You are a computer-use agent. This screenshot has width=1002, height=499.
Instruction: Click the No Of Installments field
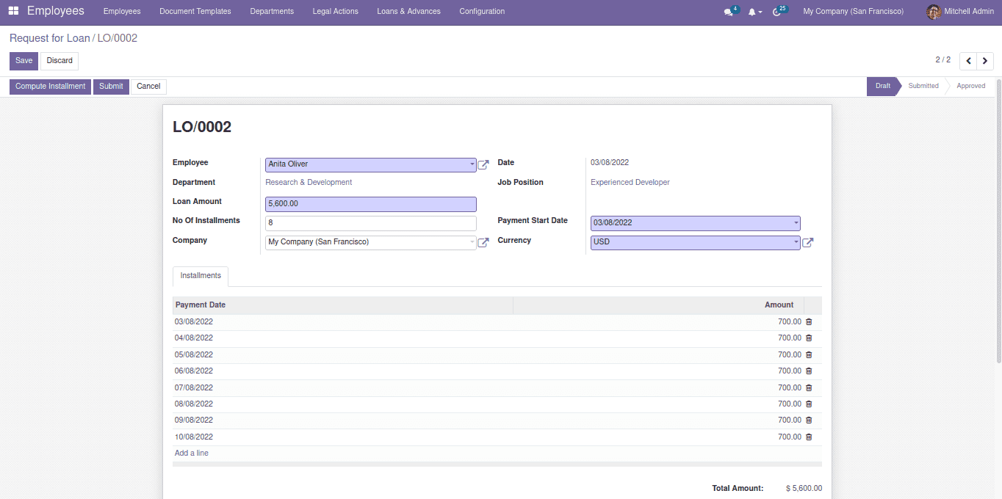click(x=370, y=223)
